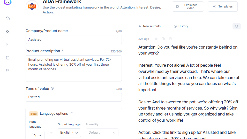247x139 pixels.
Task: Expand the Input language dropdown
Action: [36, 135]
